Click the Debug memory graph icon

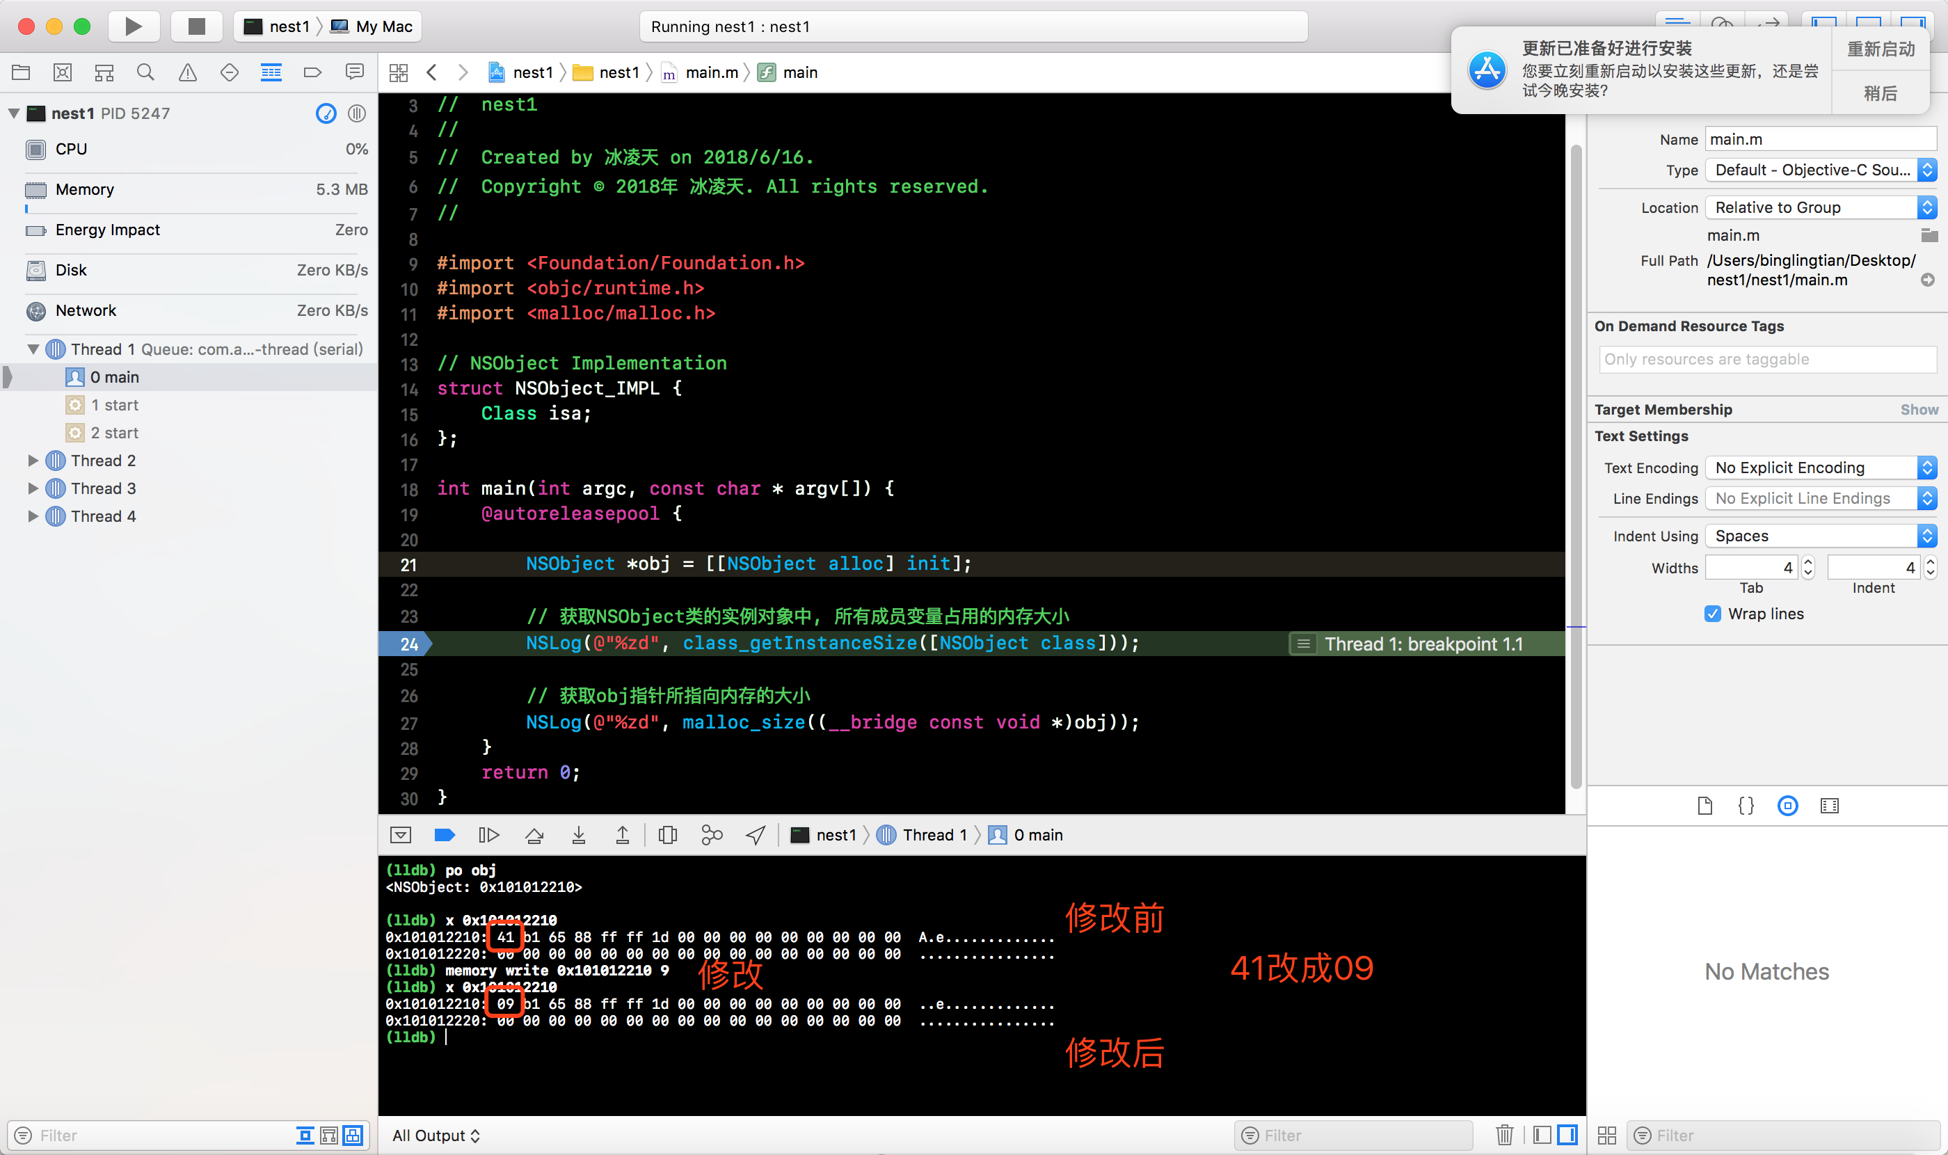(711, 835)
